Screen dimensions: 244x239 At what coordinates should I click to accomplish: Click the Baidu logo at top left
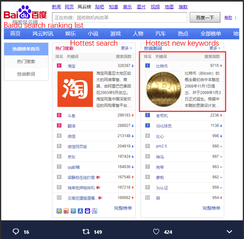(25, 12)
